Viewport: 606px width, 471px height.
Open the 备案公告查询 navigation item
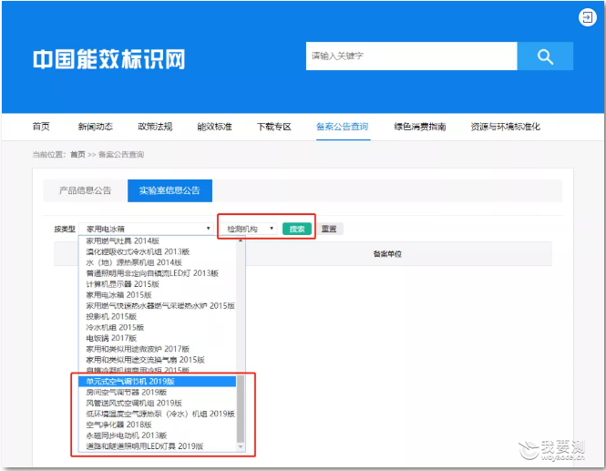pyautogui.click(x=343, y=127)
